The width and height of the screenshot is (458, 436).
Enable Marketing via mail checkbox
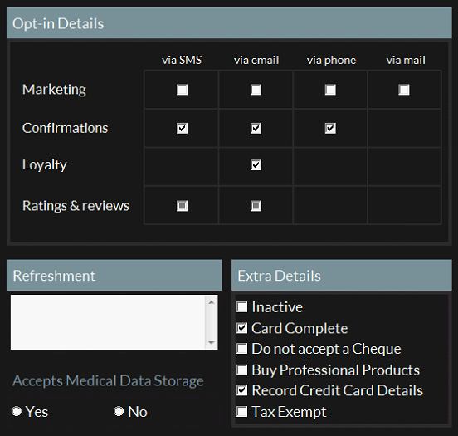tap(404, 90)
